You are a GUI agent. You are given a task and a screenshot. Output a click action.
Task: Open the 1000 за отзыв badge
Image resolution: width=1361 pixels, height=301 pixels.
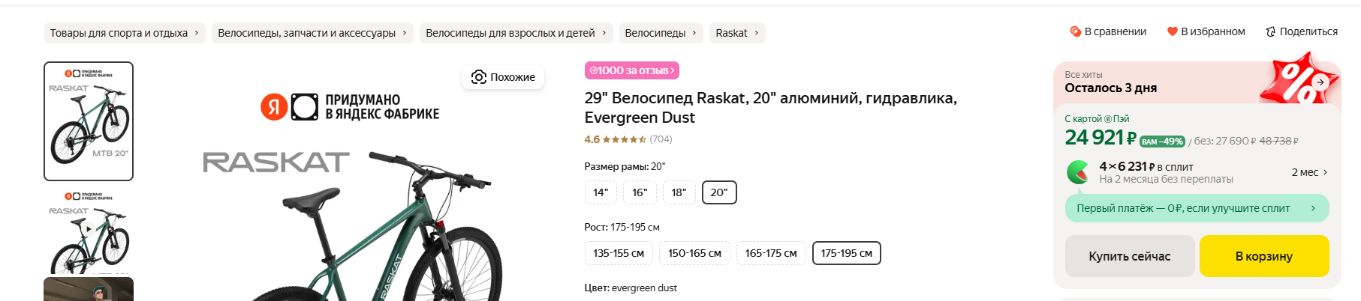[631, 70]
